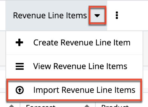Viewport: 148px width, 107px height.
Task: Click the circled up-arrow import icon
Action: pos(20,90)
